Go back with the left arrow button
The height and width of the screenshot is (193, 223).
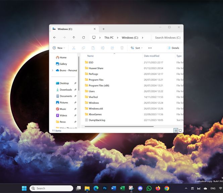coord(54,38)
